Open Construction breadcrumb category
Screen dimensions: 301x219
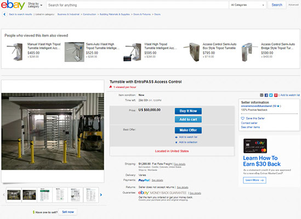89,14
